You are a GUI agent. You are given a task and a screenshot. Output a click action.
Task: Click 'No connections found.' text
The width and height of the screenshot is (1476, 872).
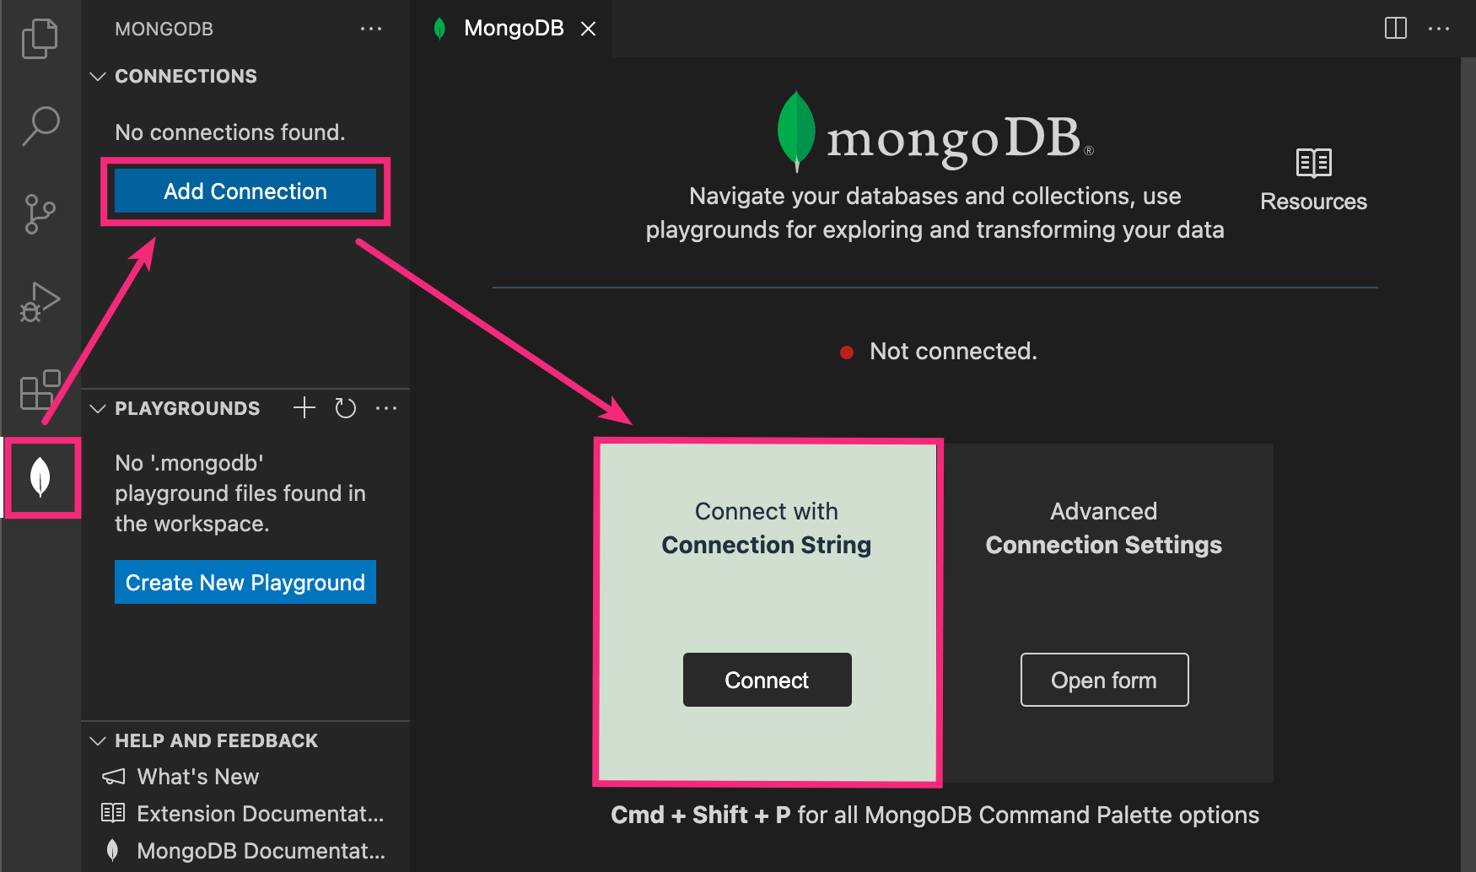230,132
